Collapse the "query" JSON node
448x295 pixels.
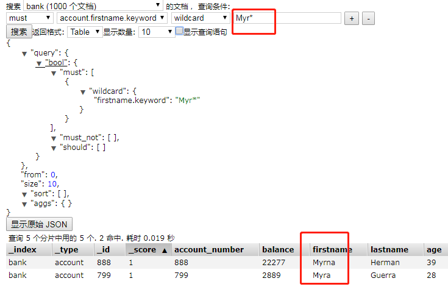24,54
